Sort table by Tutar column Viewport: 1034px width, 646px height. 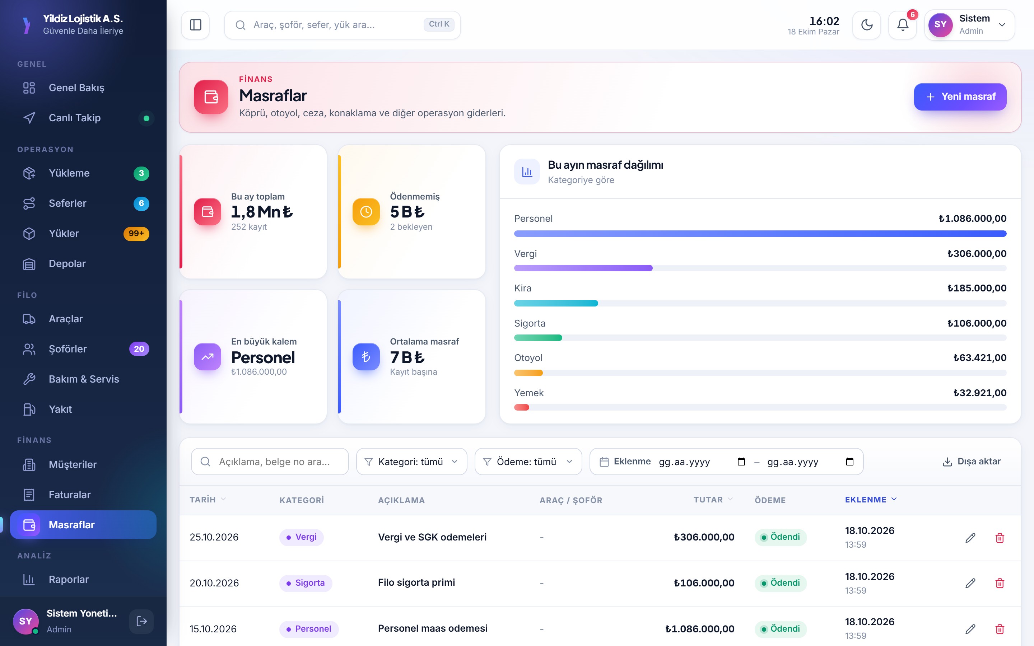click(713, 500)
